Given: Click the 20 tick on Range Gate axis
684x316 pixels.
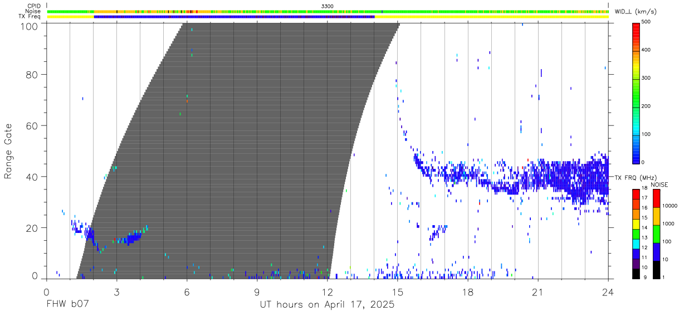Looking at the screenshot, I should click(33, 228).
